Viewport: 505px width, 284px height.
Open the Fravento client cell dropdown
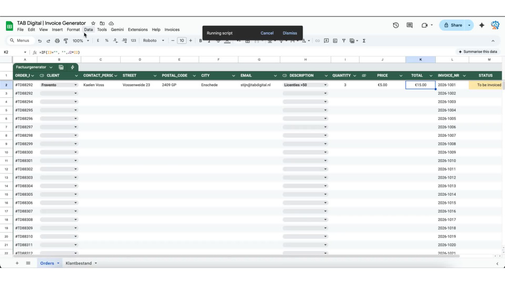click(x=76, y=85)
